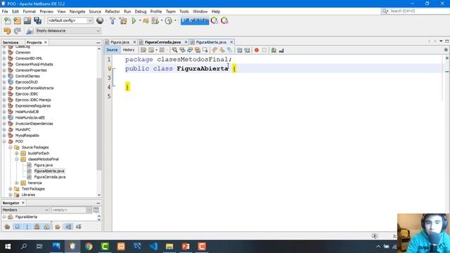Collapse the Source Packages node

11,148
